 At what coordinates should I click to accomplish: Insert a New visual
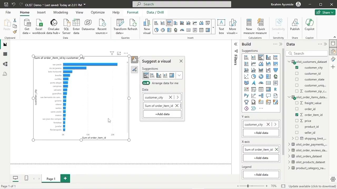(147, 27)
